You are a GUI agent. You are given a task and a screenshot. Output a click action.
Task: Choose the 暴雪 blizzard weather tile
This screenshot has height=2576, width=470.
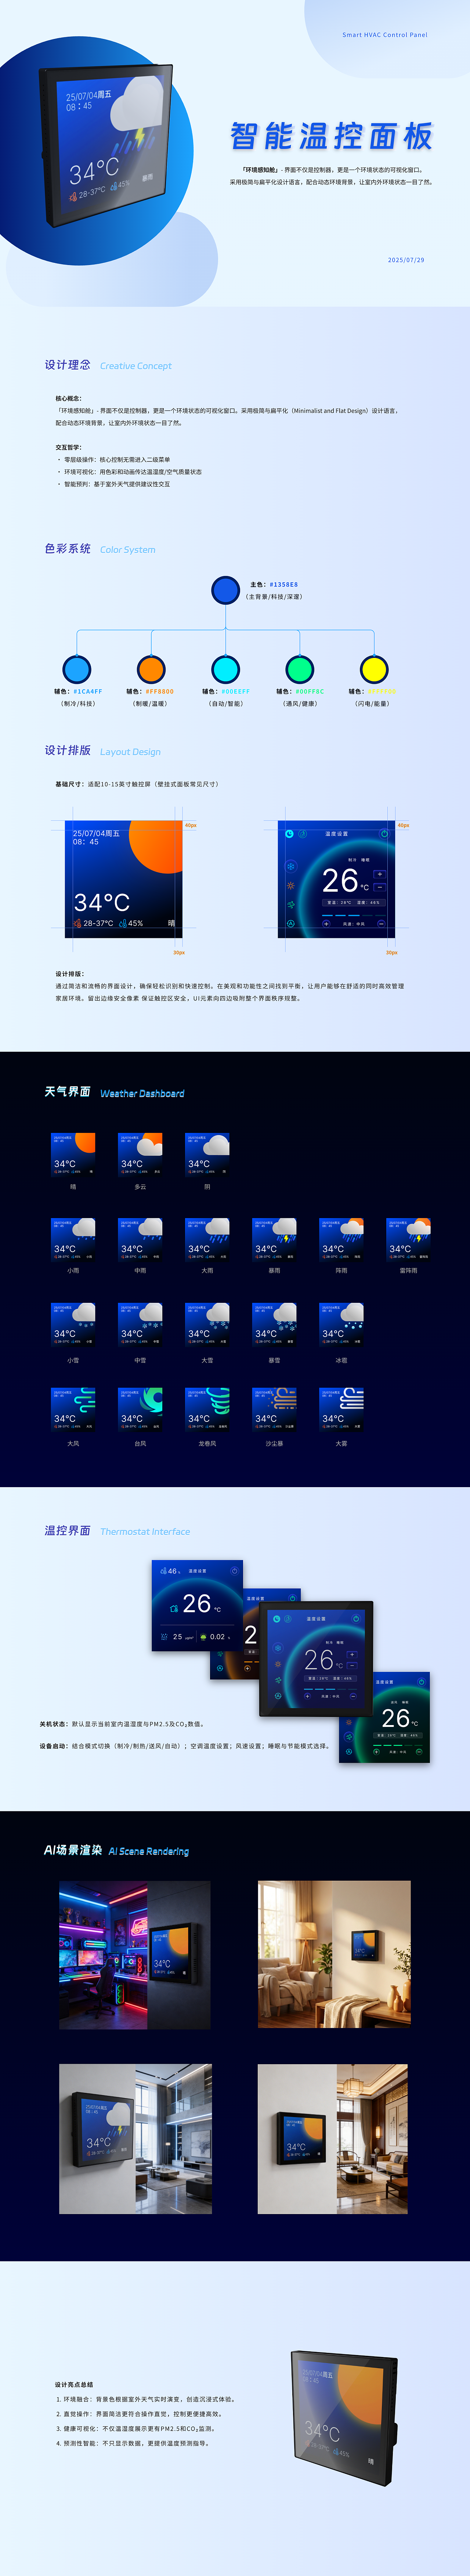click(x=274, y=1325)
